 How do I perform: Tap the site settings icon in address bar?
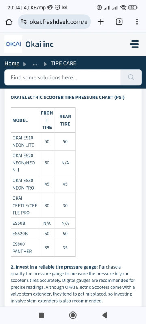coord(24,22)
